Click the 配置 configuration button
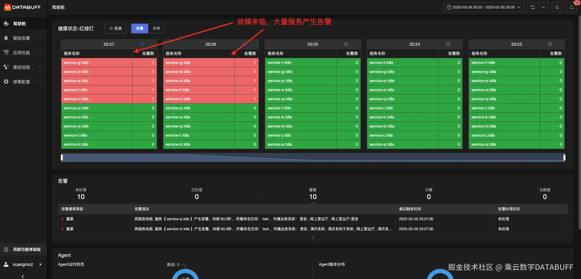The width and height of the screenshot is (581, 279). (115, 28)
